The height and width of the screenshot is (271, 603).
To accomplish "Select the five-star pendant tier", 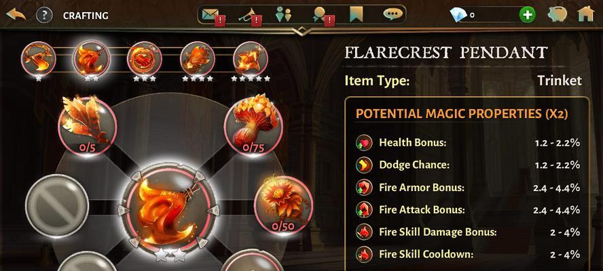I will point(251,59).
